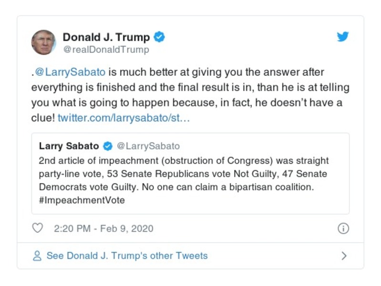This screenshot has height=286, width=381.
Task: Follow the twitter.com/larrysabato/st… link
Action: pyautogui.click(x=124, y=118)
